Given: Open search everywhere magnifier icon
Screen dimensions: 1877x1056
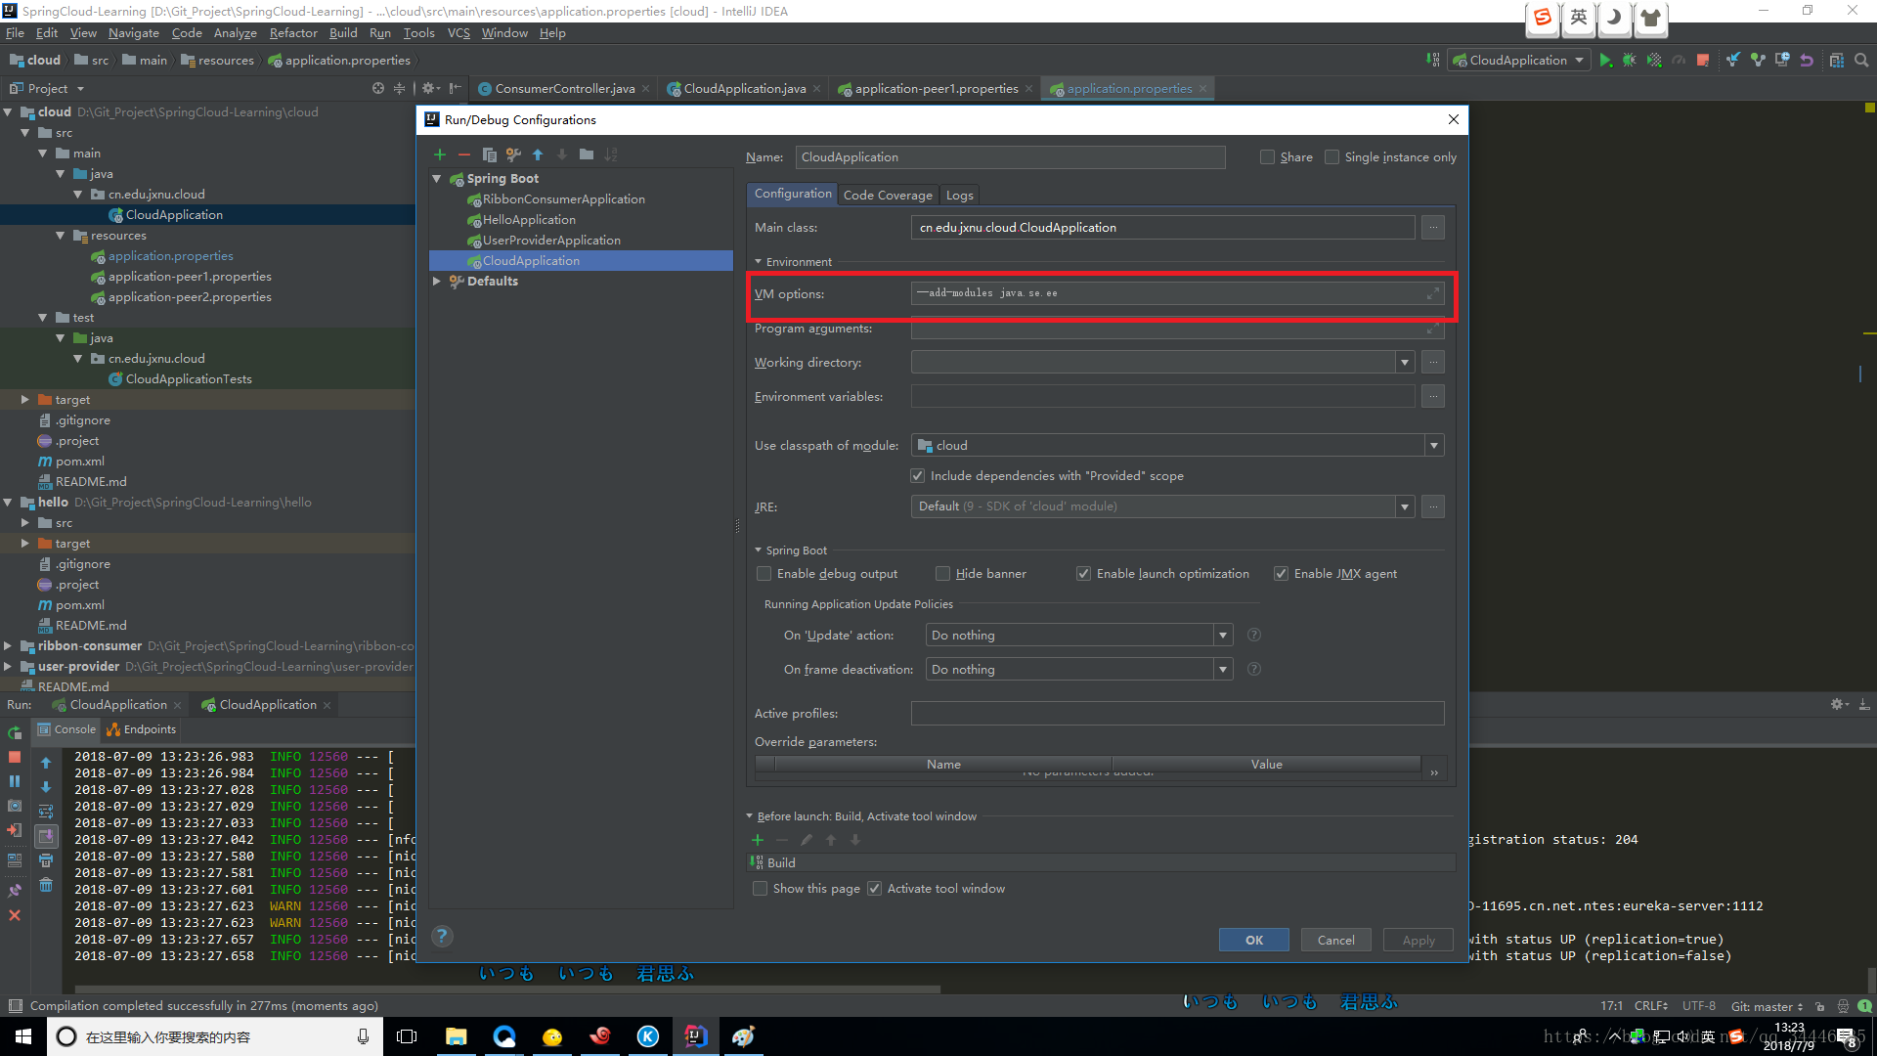Looking at the screenshot, I should [1861, 61].
